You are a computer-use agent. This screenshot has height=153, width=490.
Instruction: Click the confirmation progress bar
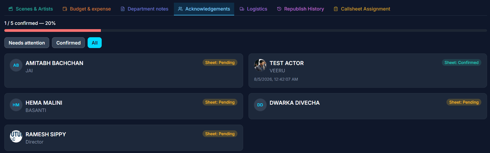pos(246,30)
